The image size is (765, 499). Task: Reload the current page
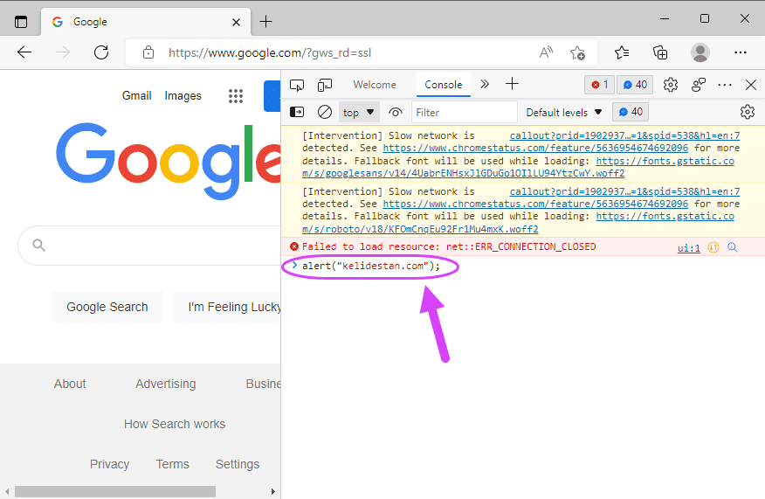[x=101, y=52]
